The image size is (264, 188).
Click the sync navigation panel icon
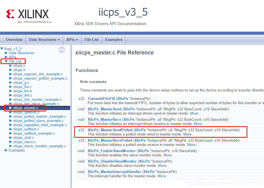[x=62, y=50]
